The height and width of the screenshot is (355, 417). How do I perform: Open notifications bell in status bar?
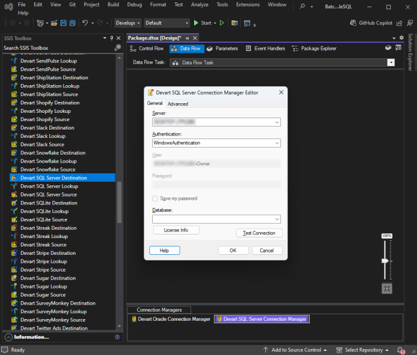pos(400,350)
